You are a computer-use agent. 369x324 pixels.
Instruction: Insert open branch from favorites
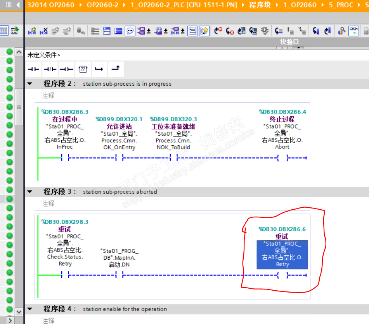99,69
